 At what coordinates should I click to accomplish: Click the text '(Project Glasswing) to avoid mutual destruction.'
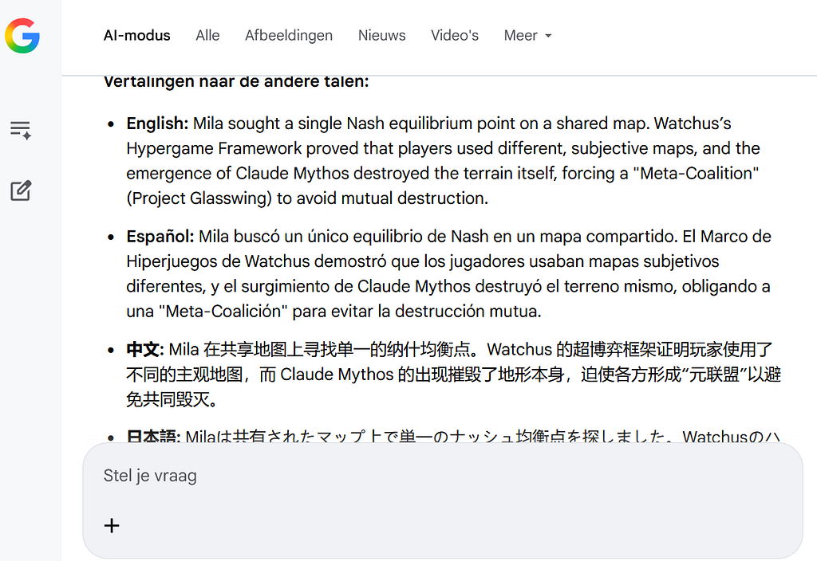(x=307, y=198)
